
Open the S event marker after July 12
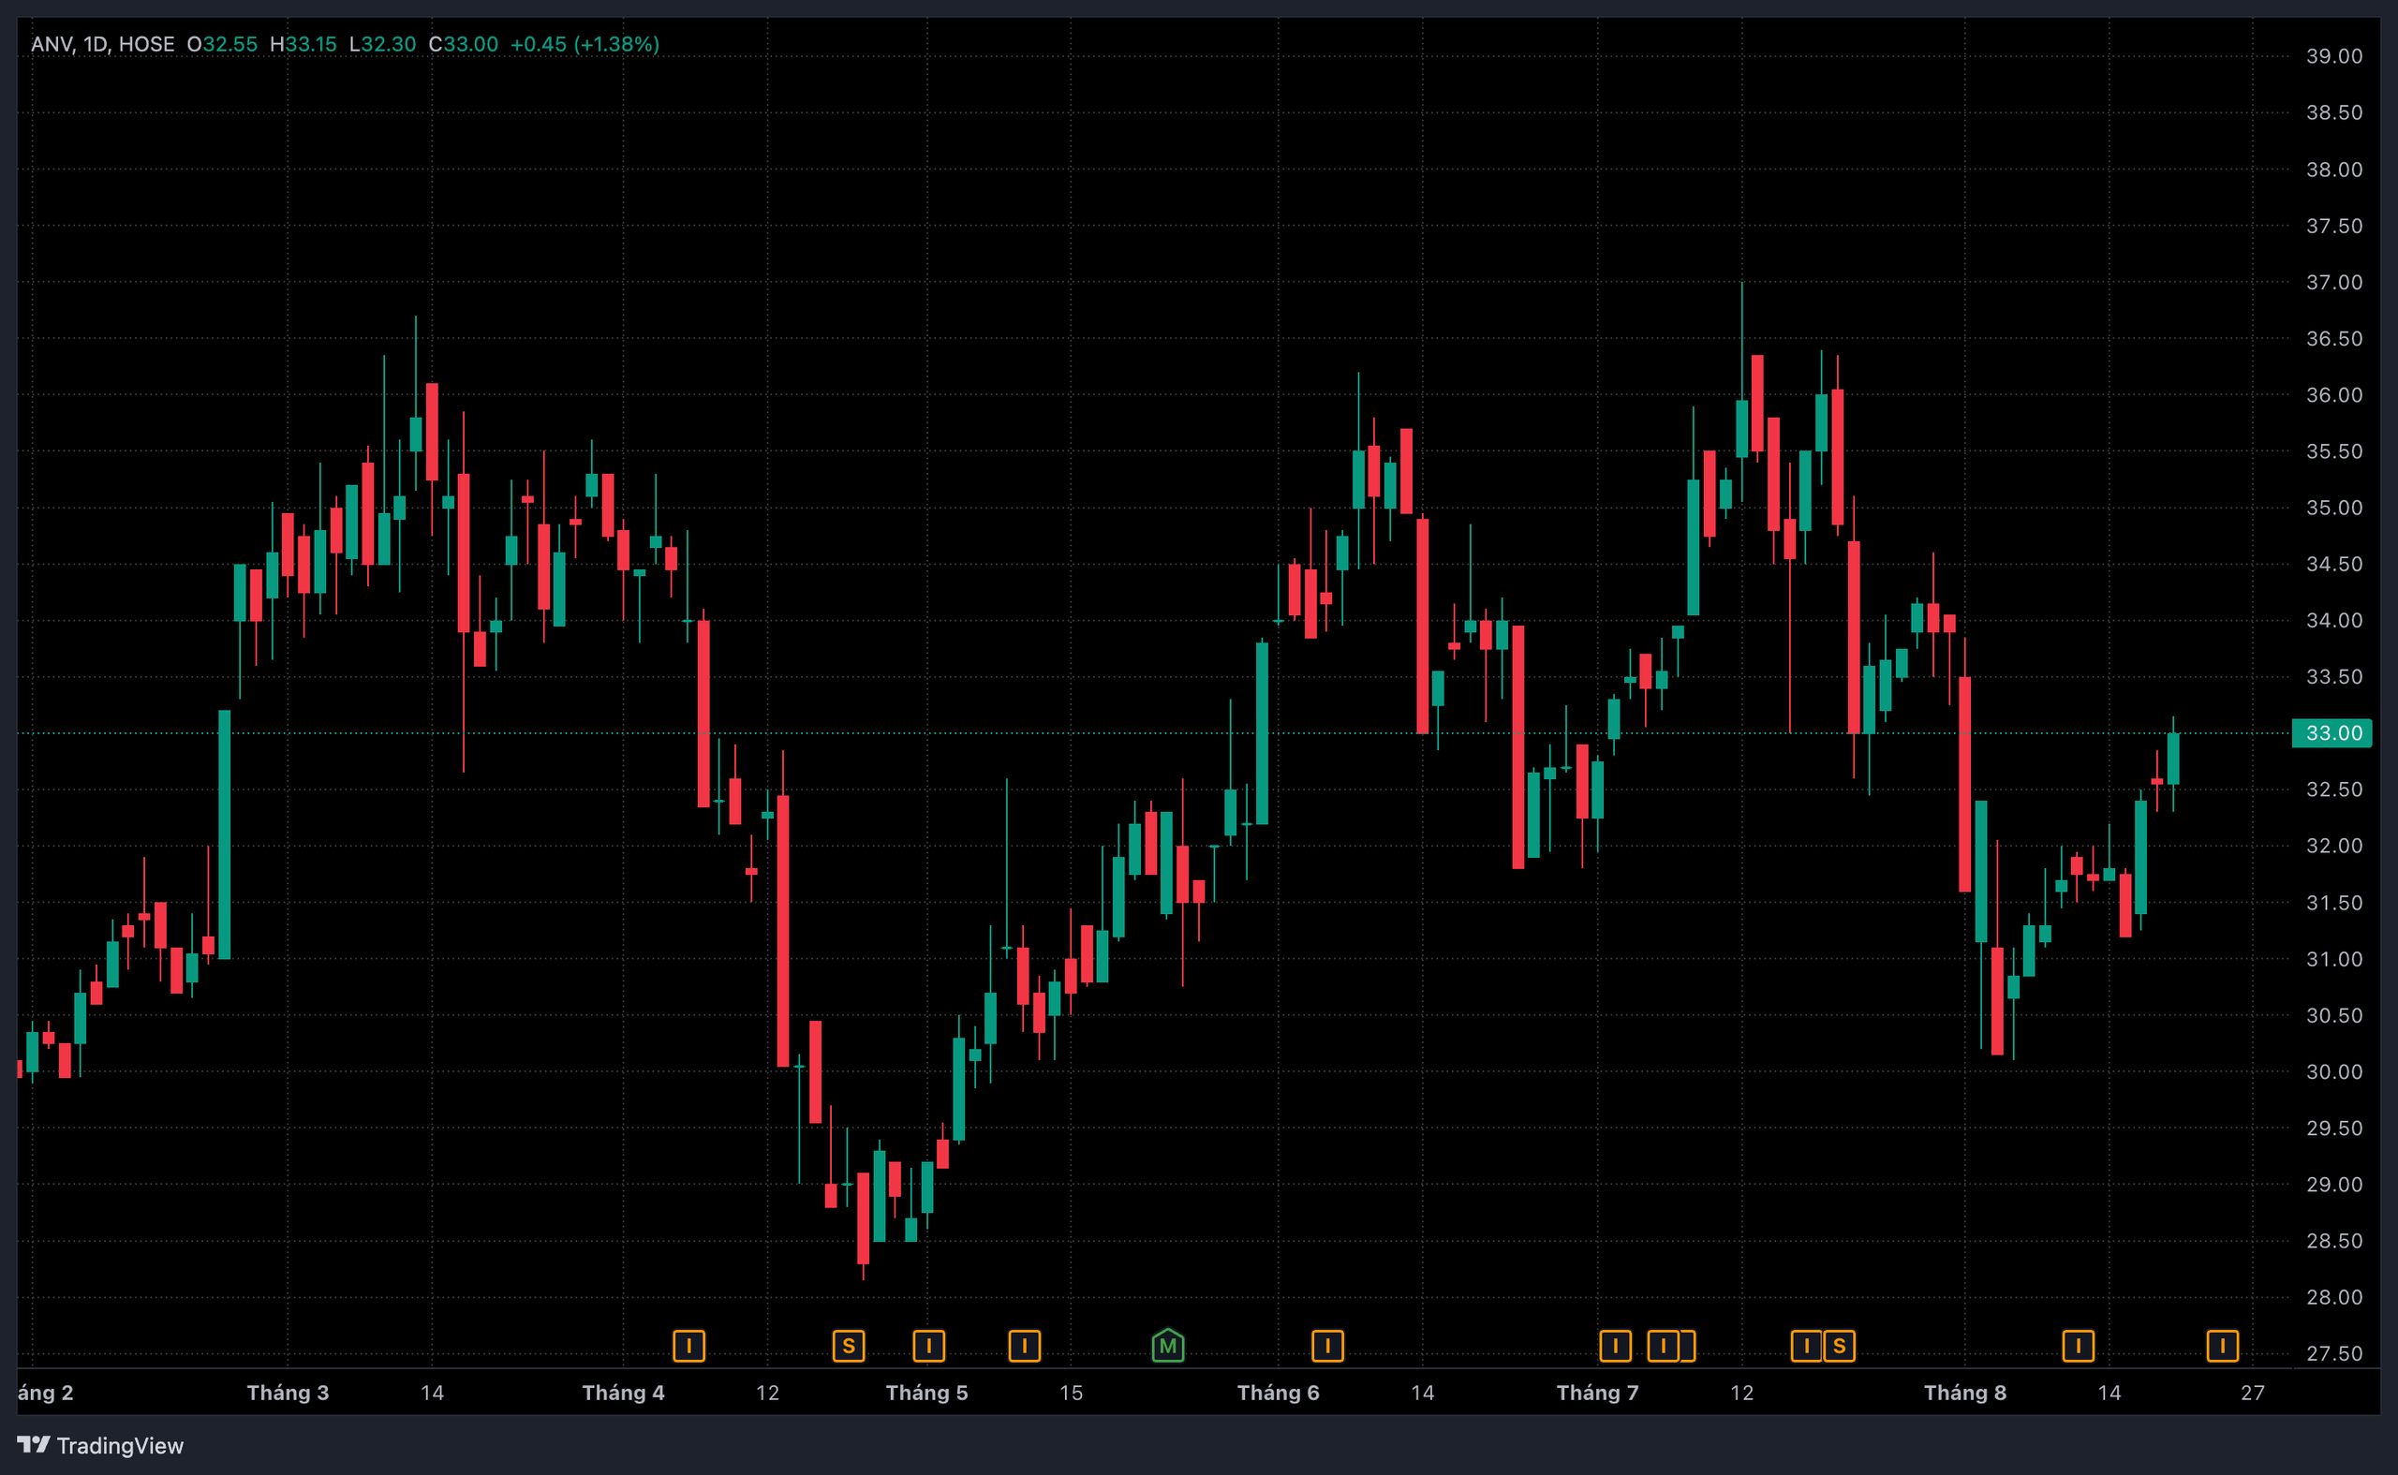click(1839, 1347)
